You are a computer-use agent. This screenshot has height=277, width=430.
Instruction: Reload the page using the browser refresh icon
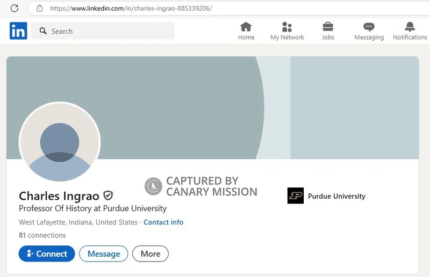[x=15, y=8]
